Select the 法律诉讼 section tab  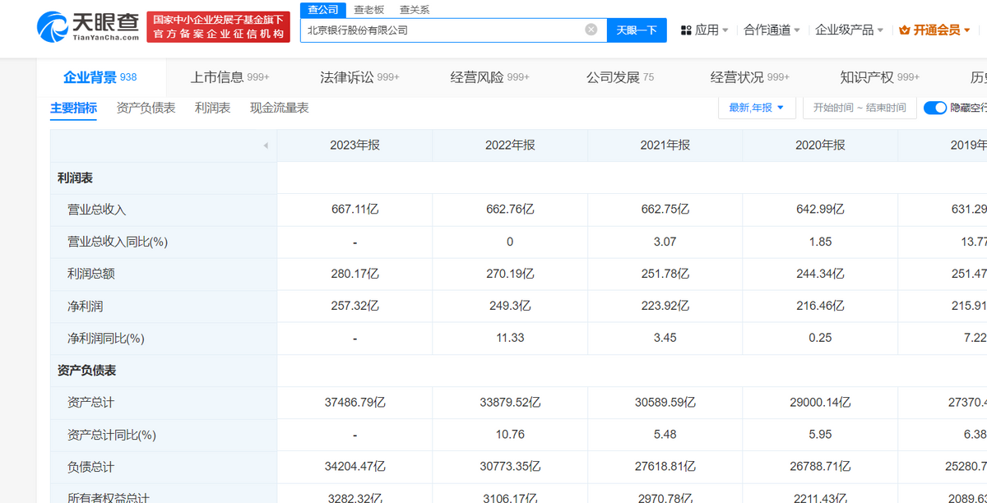coord(359,77)
